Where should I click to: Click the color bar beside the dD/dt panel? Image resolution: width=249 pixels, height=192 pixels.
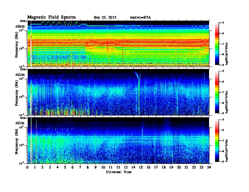[x=217, y=92]
